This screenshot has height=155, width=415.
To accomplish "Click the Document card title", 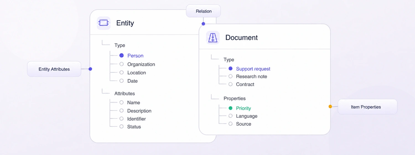I will tap(242, 38).
